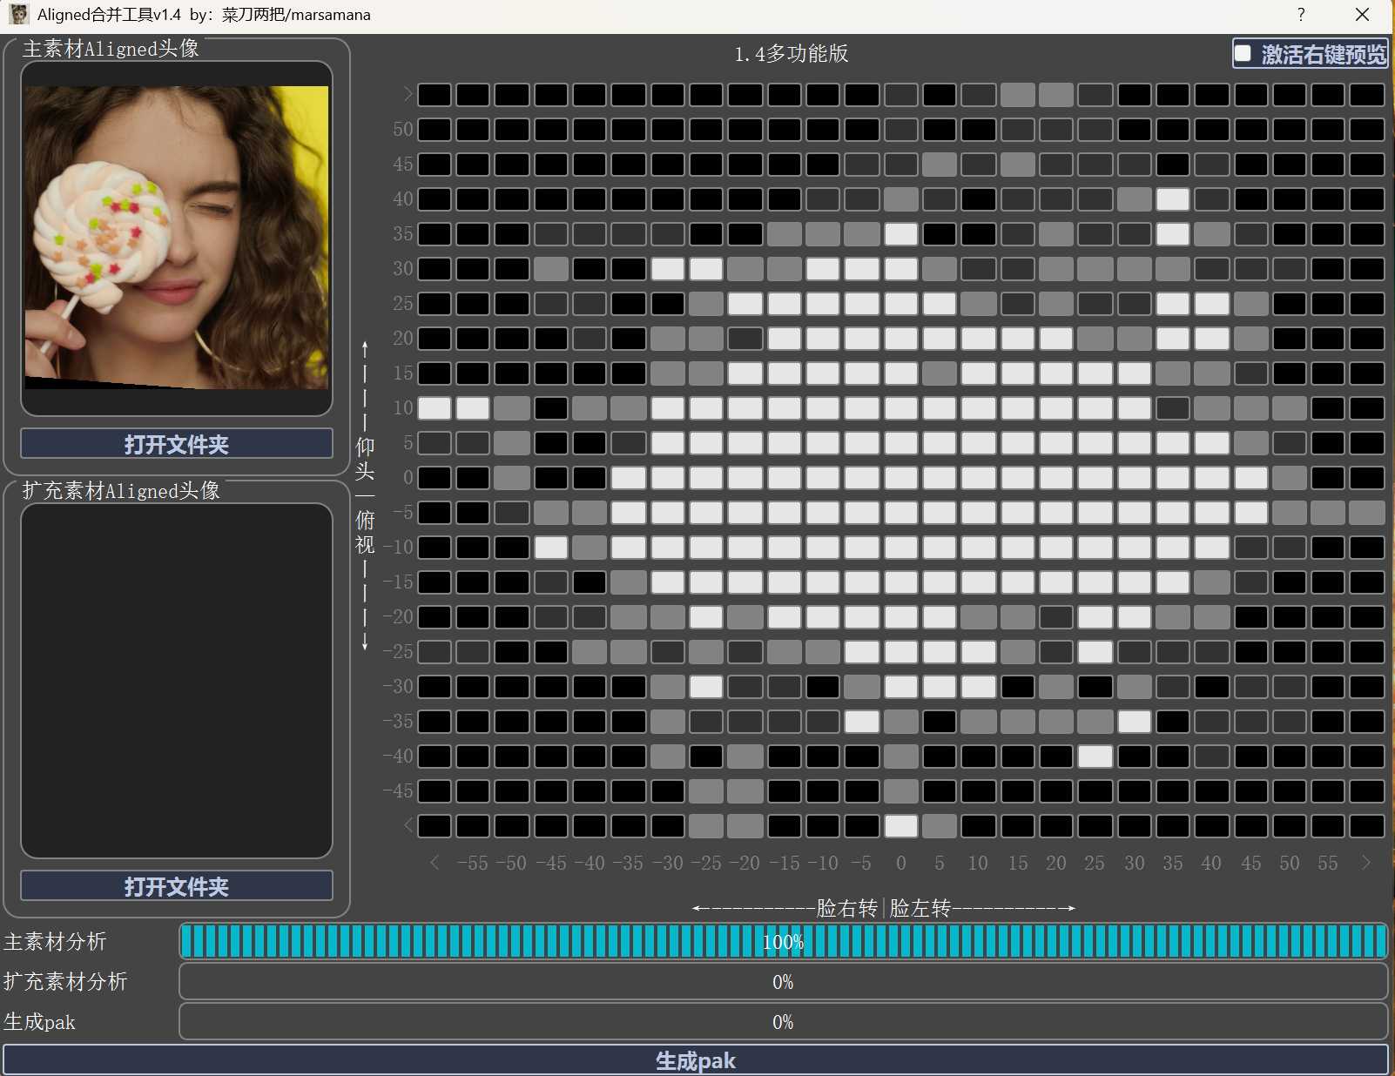Click the question mark help button
Image resolution: width=1395 pixels, height=1076 pixels.
tap(1300, 15)
